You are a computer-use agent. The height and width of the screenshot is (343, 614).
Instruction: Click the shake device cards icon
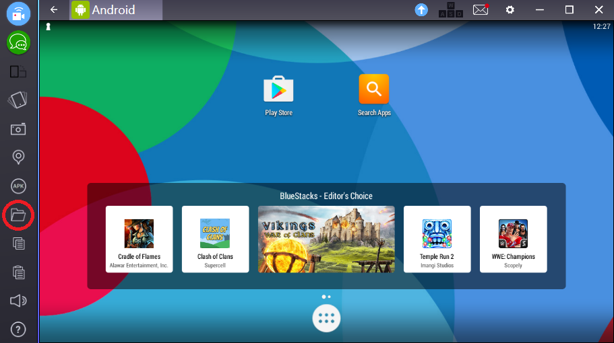click(x=18, y=100)
